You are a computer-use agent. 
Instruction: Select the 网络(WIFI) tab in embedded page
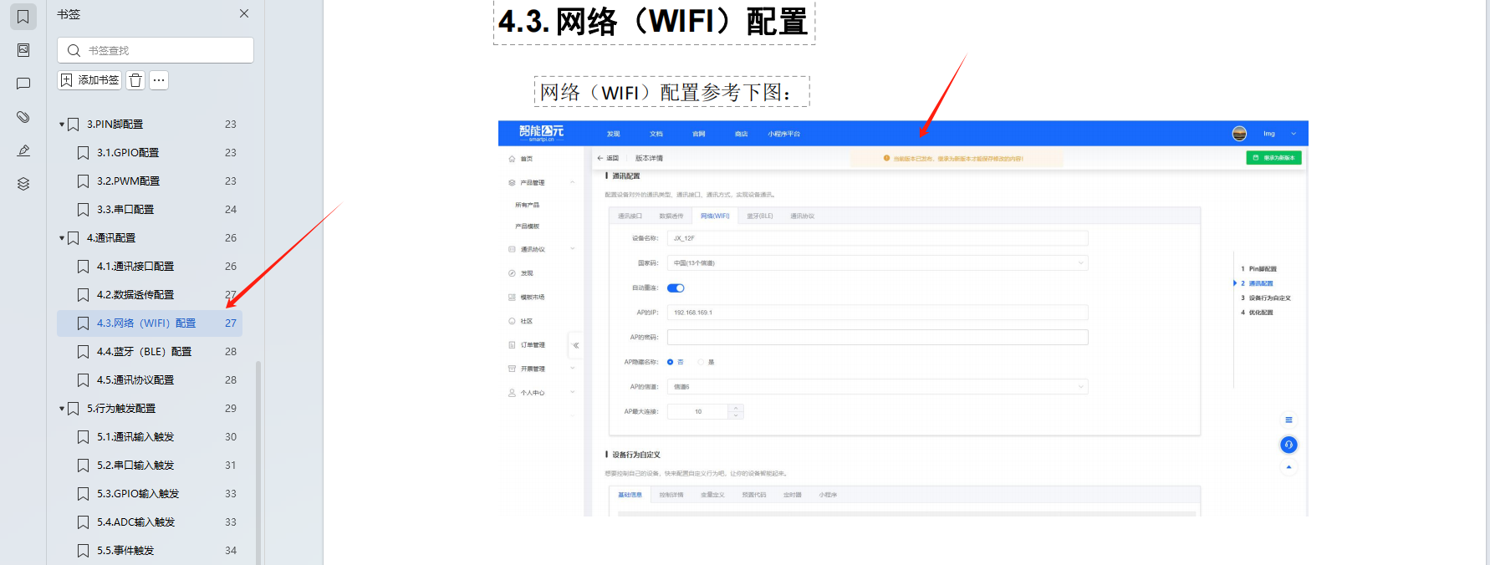(x=715, y=216)
